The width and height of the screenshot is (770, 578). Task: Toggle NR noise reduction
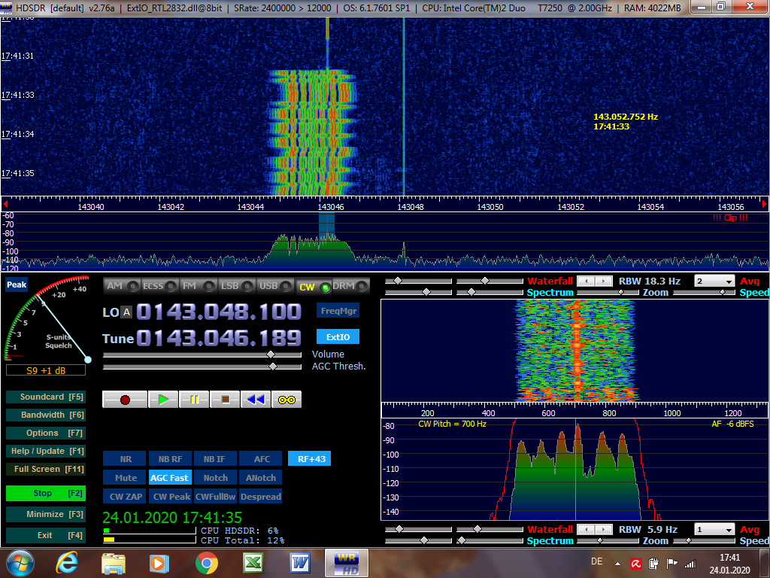(126, 459)
